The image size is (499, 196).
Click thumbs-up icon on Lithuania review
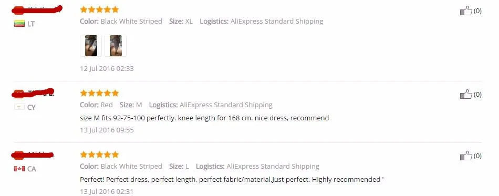tap(466, 11)
